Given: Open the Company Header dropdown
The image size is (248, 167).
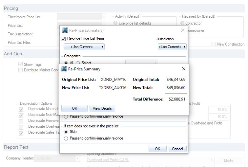Looking at the screenshot, I should [77, 158].
